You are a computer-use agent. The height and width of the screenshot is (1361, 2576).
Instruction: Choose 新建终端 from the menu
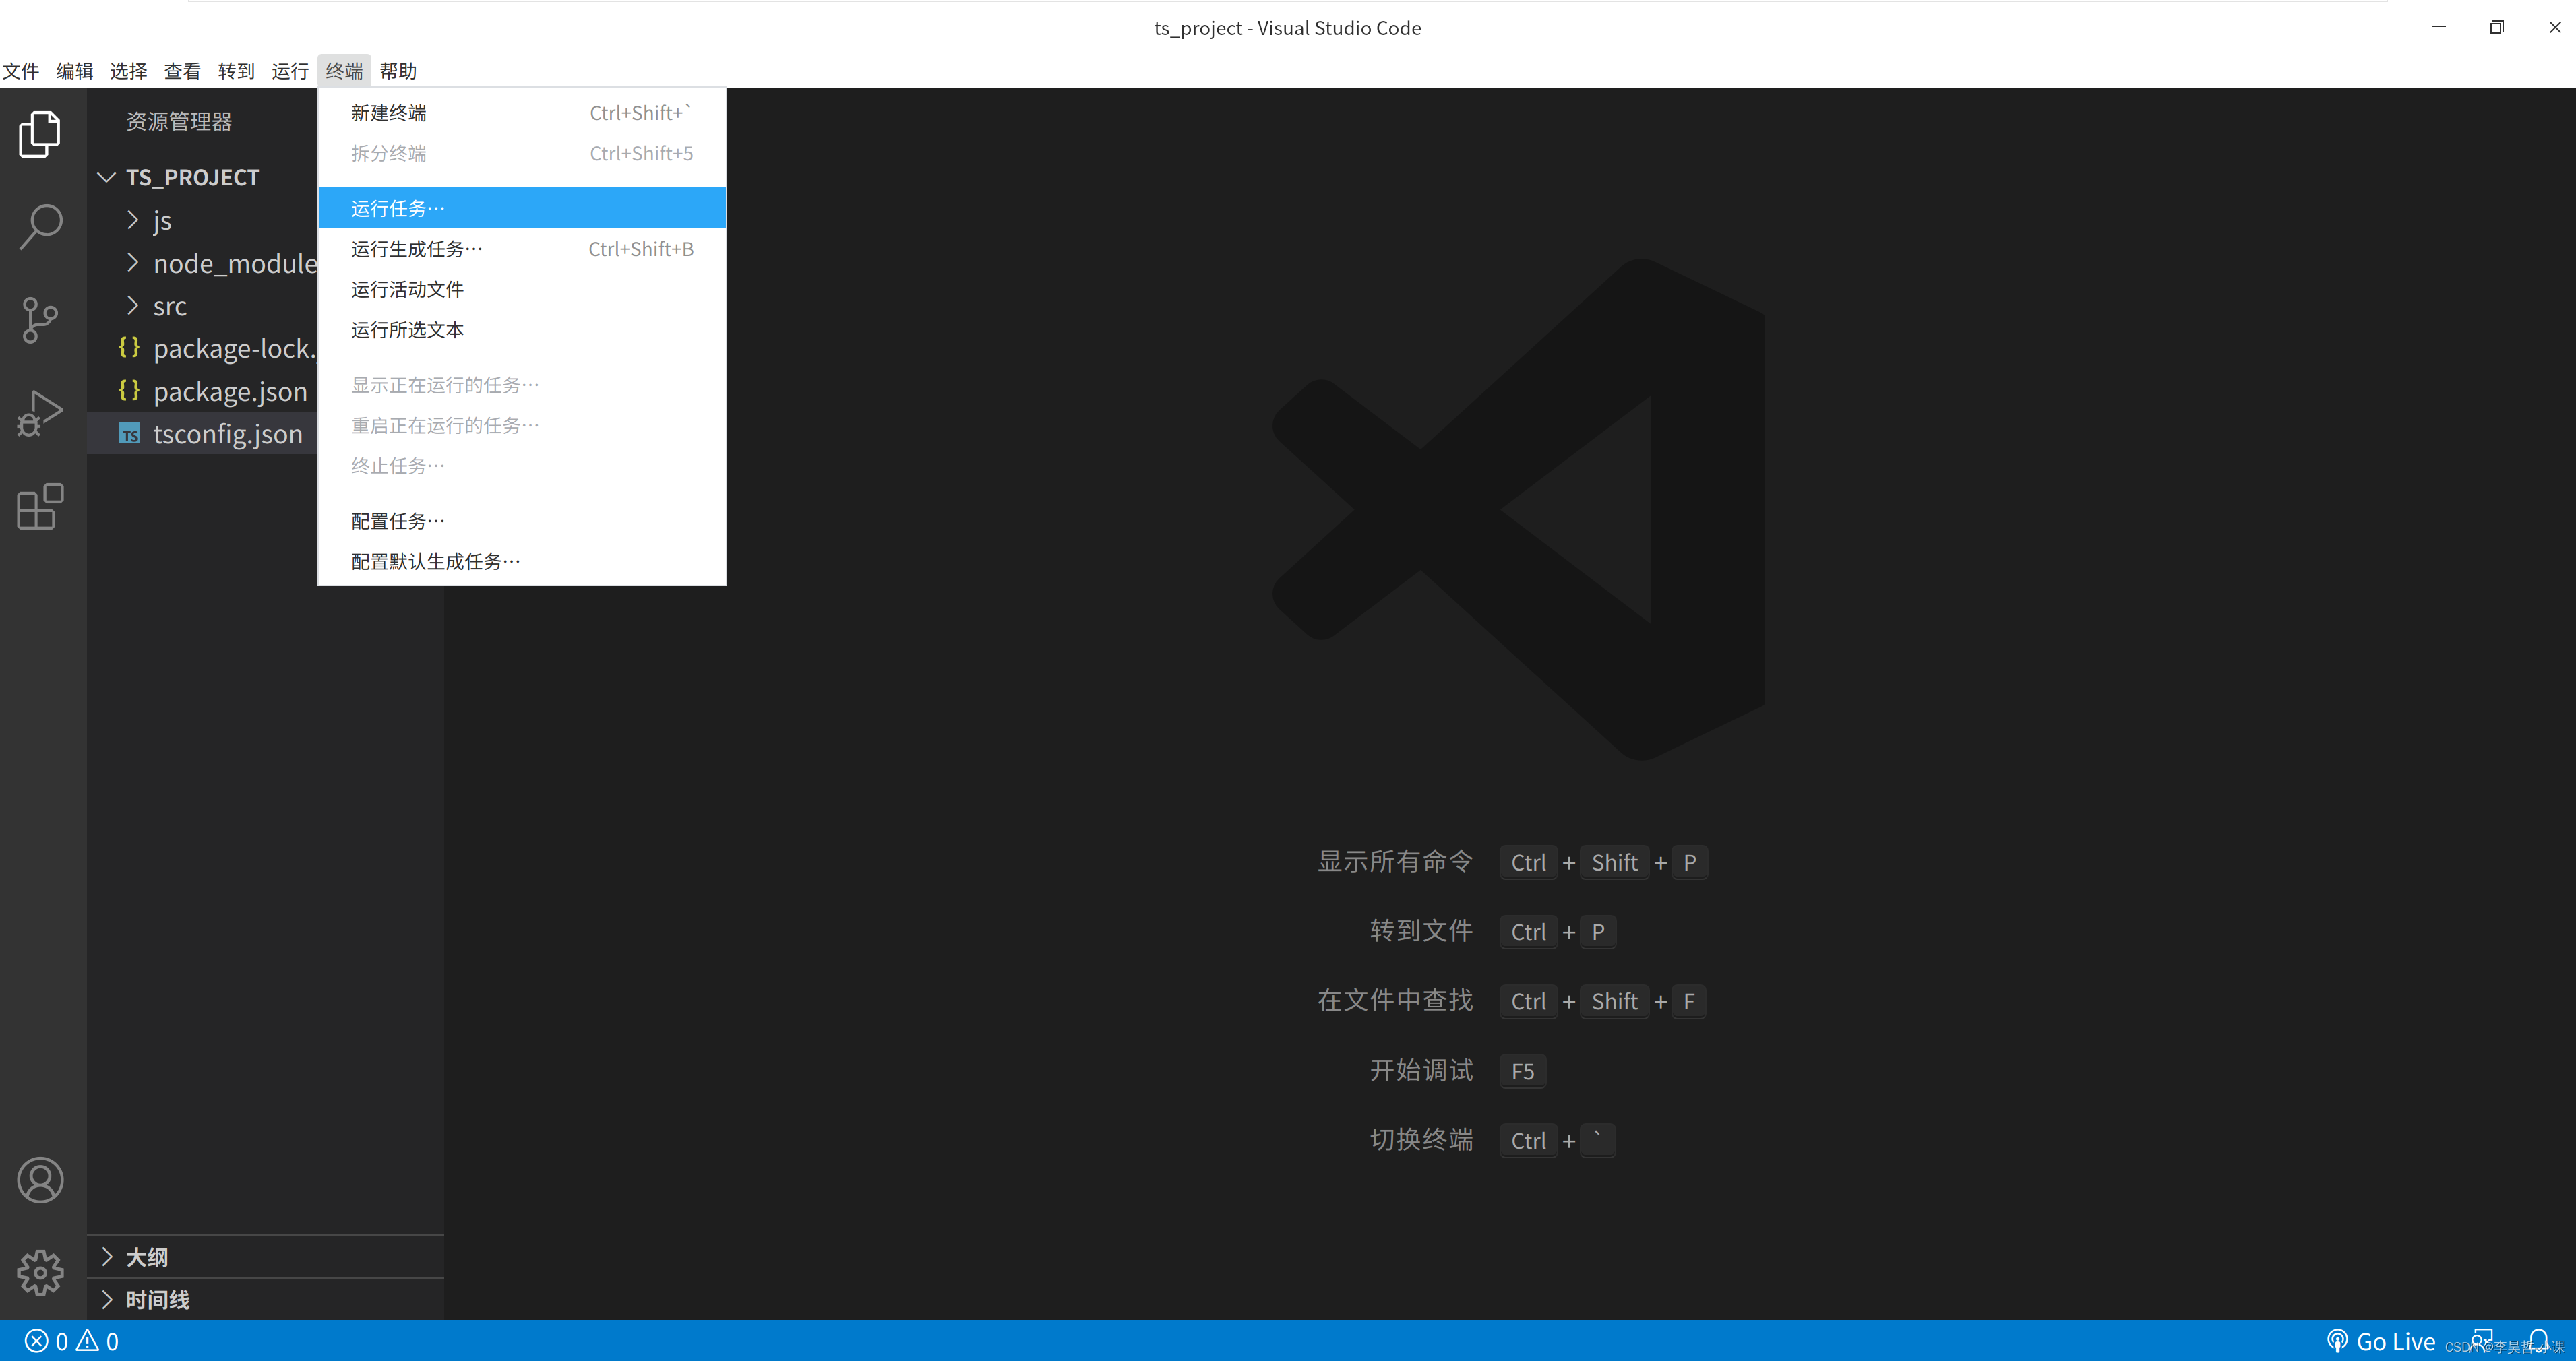click(x=522, y=113)
